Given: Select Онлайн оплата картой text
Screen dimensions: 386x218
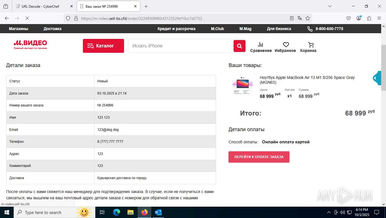Looking at the screenshot, I should tap(286, 142).
